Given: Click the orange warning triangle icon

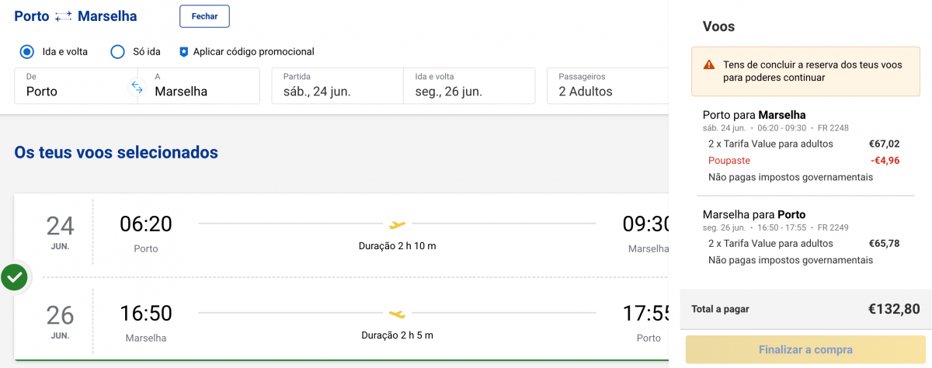Looking at the screenshot, I should 708,65.
